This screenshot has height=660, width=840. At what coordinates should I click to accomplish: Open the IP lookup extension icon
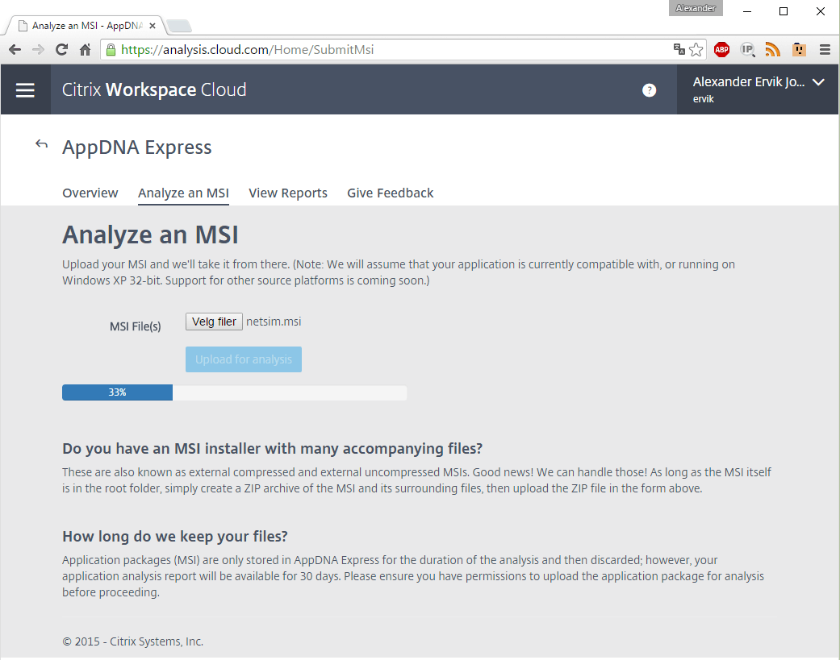click(x=747, y=50)
